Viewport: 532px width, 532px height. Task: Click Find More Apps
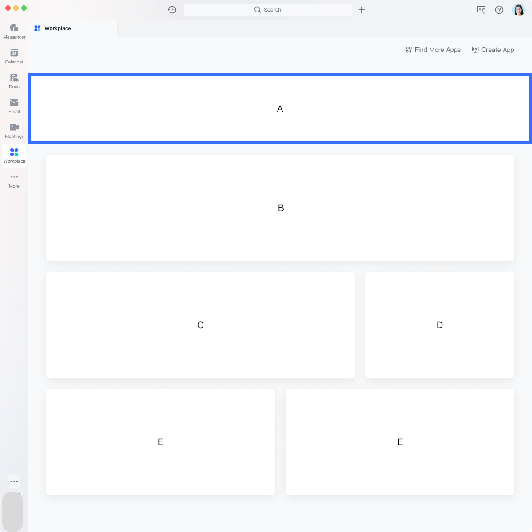pyautogui.click(x=433, y=50)
